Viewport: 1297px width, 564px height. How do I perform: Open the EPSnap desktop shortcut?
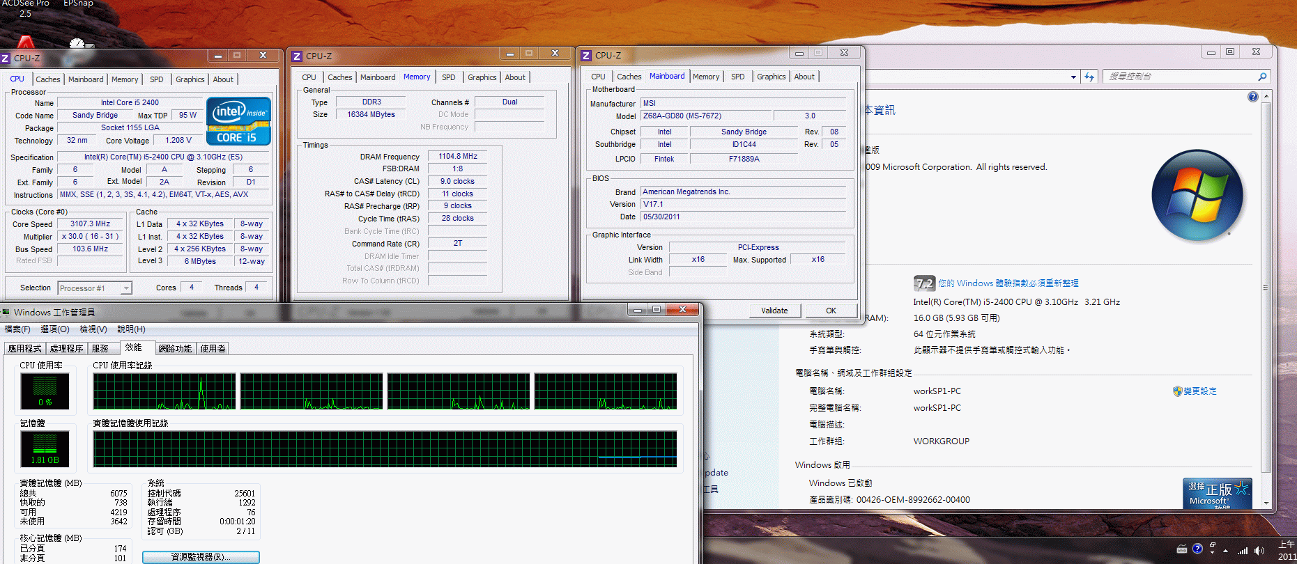(x=78, y=24)
